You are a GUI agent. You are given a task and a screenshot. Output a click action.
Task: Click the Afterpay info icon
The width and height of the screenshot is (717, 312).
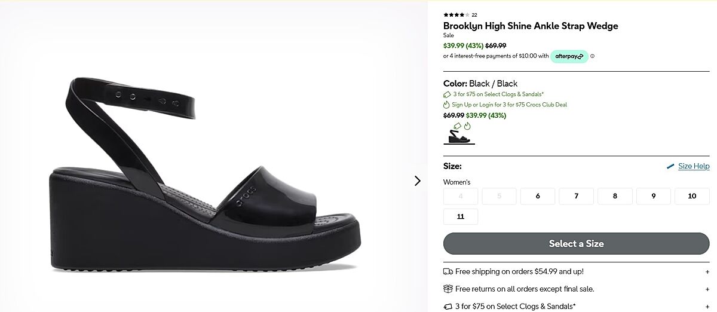tap(593, 56)
